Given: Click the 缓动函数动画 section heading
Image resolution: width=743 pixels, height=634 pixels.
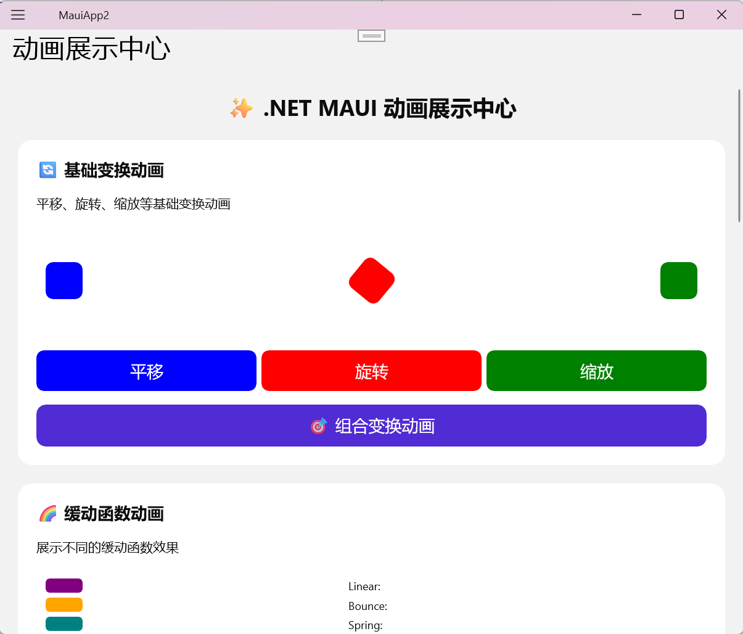Looking at the screenshot, I should click(114, 514).
